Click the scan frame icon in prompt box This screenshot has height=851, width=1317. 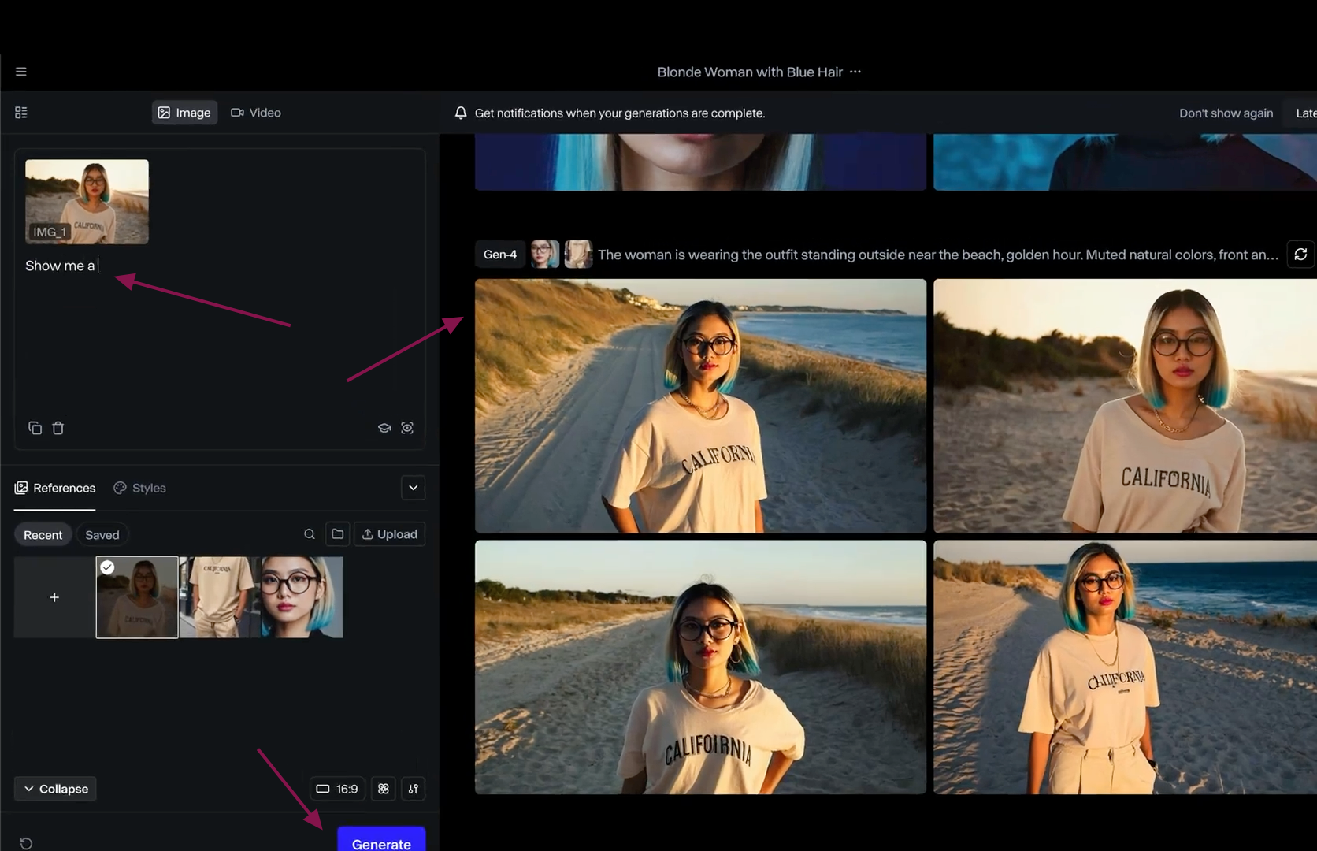pos(407,428)
